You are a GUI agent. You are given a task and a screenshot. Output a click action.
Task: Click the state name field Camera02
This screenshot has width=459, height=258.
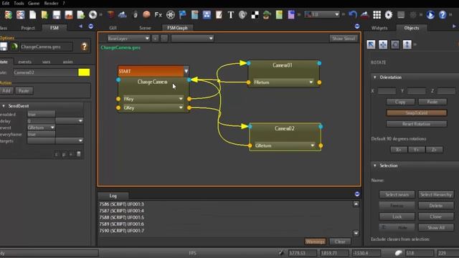pos(45,72)
